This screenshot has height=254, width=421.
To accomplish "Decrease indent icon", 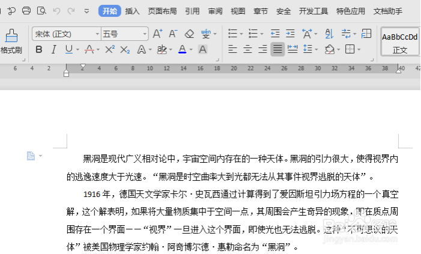I will click(x=275, y=34).
